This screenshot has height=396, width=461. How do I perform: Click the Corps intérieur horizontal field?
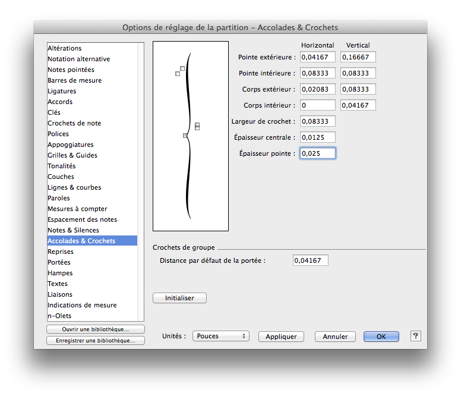(x=317, y=105)
